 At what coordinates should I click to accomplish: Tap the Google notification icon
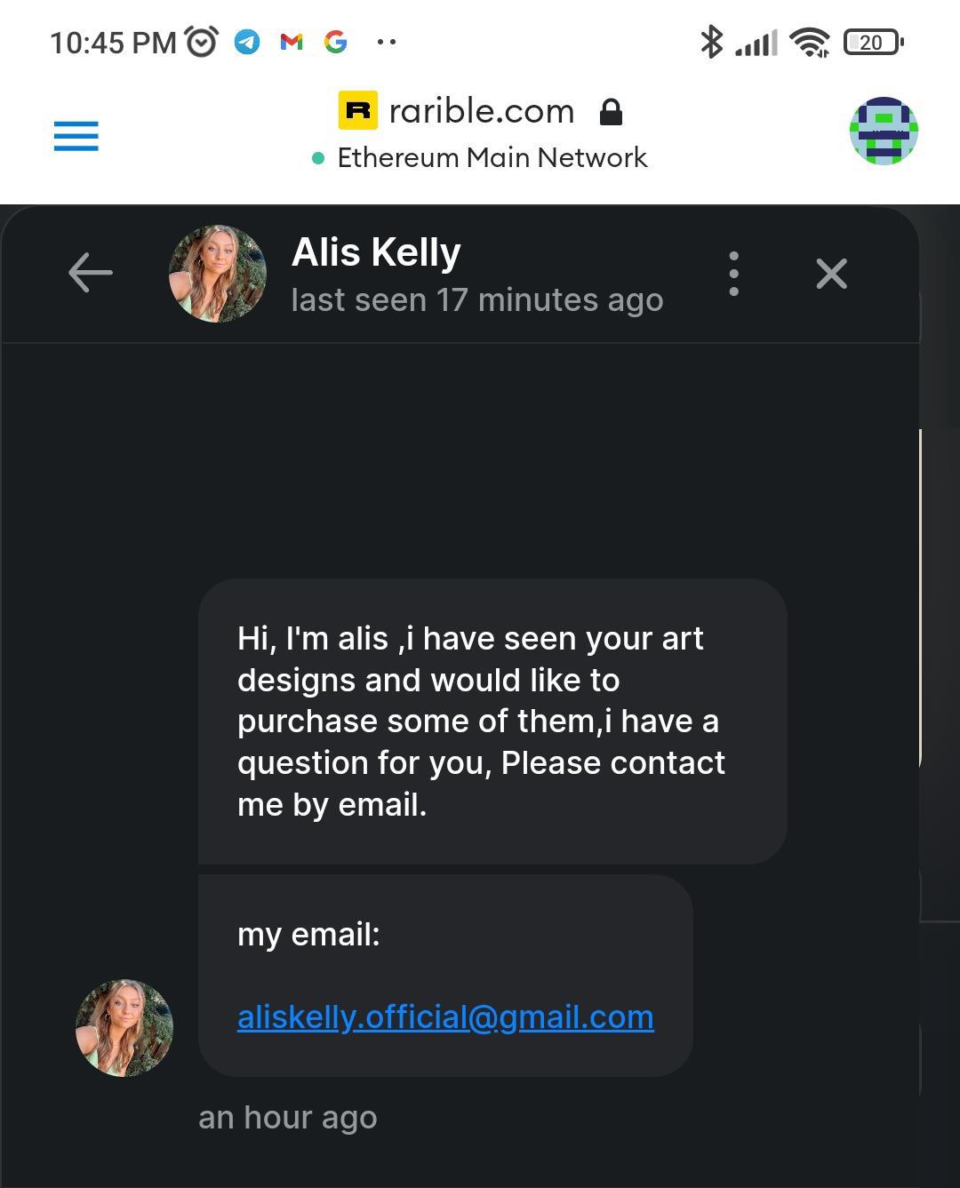(335, 42)
